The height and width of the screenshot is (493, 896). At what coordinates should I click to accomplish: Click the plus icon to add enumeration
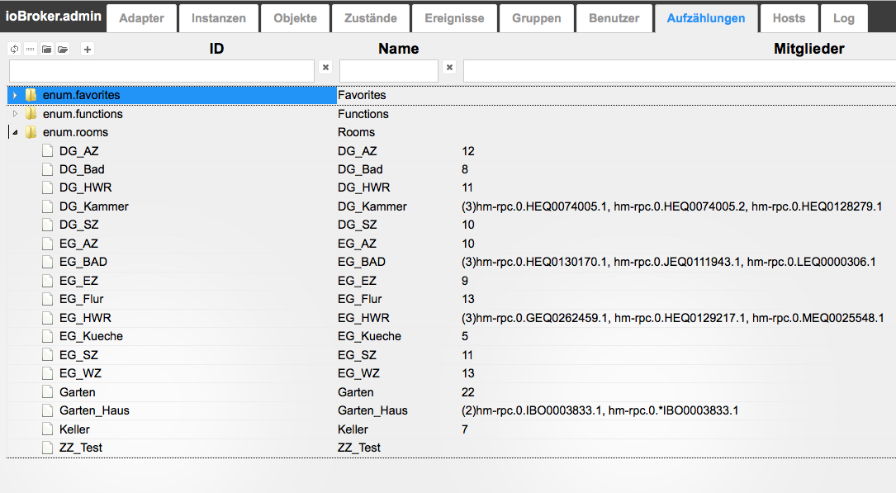coord(88,50)
